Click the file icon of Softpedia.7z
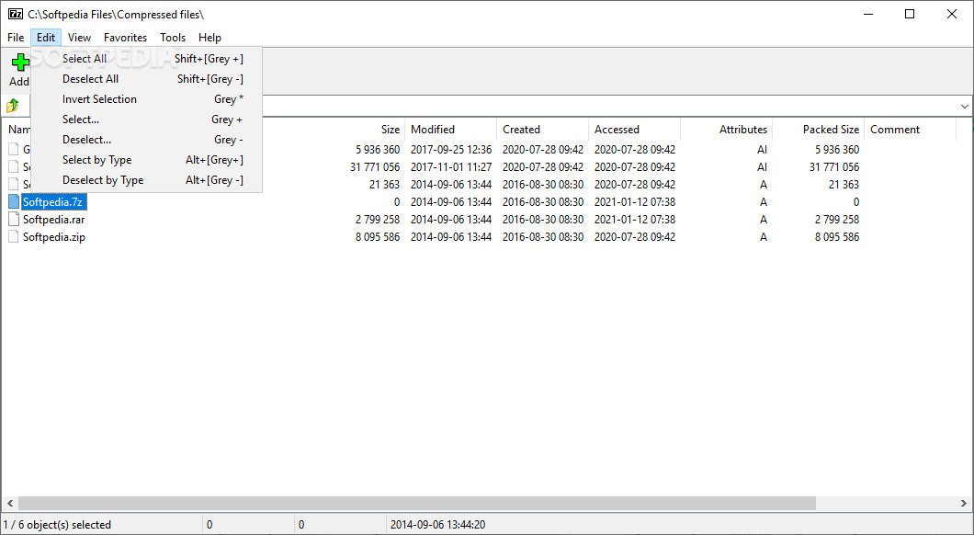The width and height of the screenshot is (974, 535). point(14,201)
